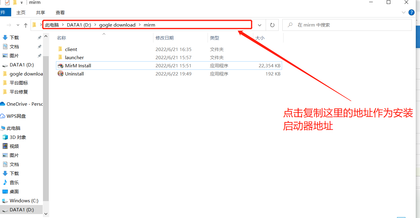Select 此电脑 in navigation tree

point(13,128)
